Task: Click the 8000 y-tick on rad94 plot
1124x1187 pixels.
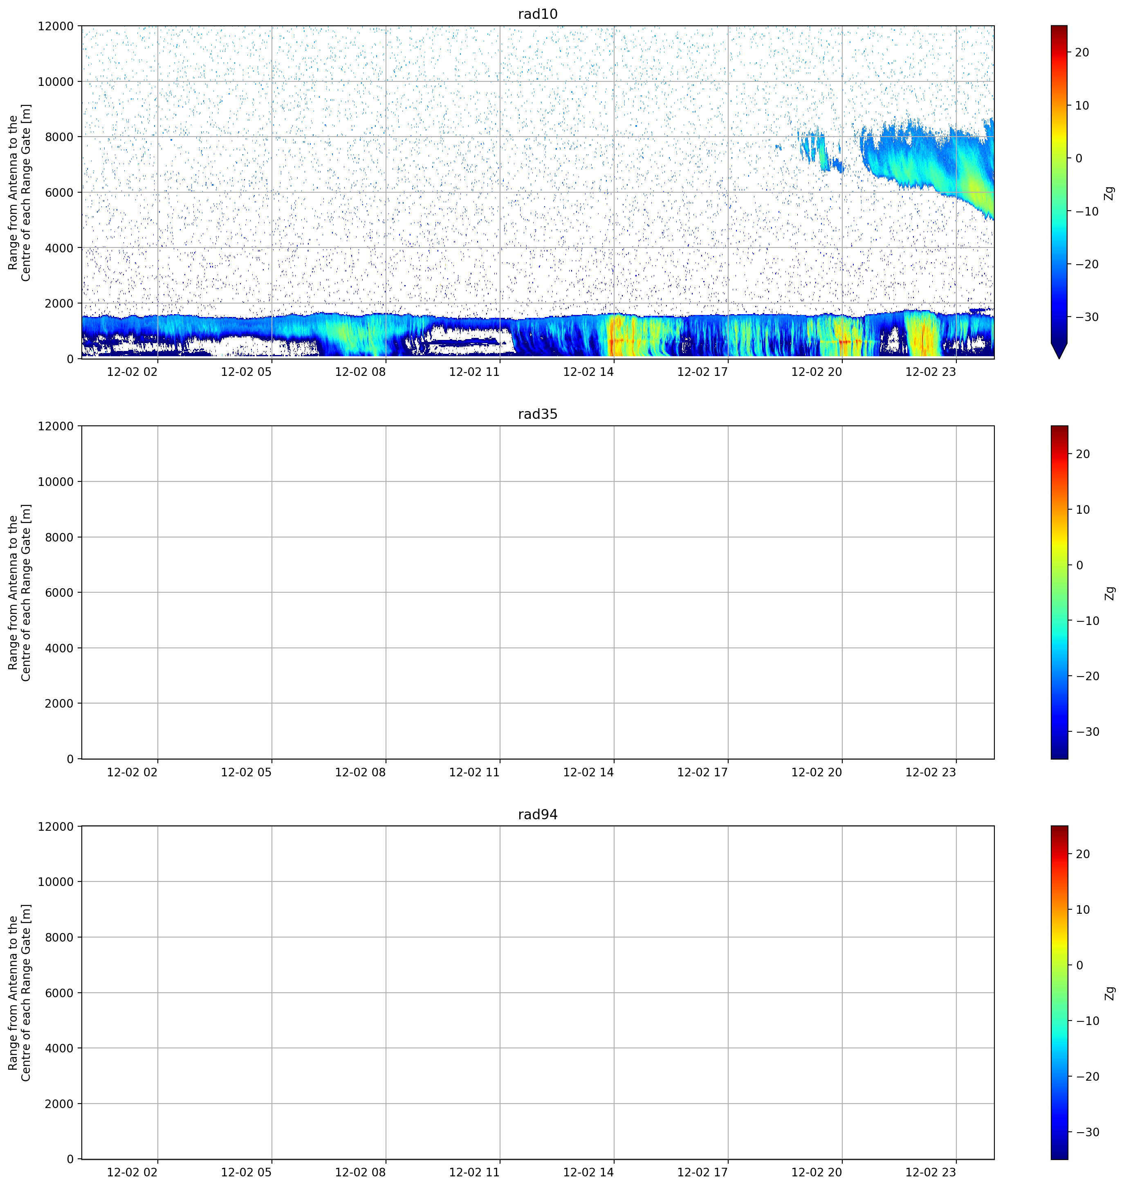Action: [59, 937]
